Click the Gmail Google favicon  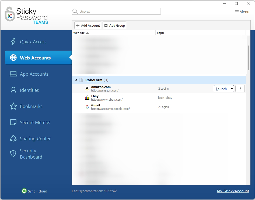[87, 107]
